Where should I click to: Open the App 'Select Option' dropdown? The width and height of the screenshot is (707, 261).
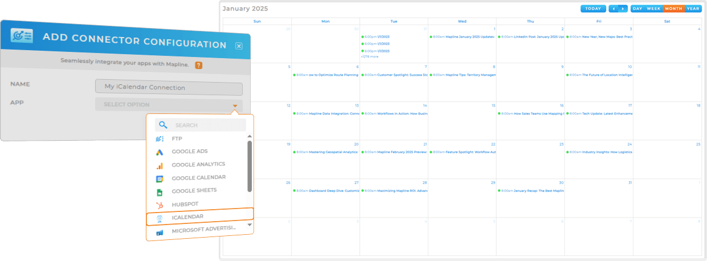tap(169, 105)
